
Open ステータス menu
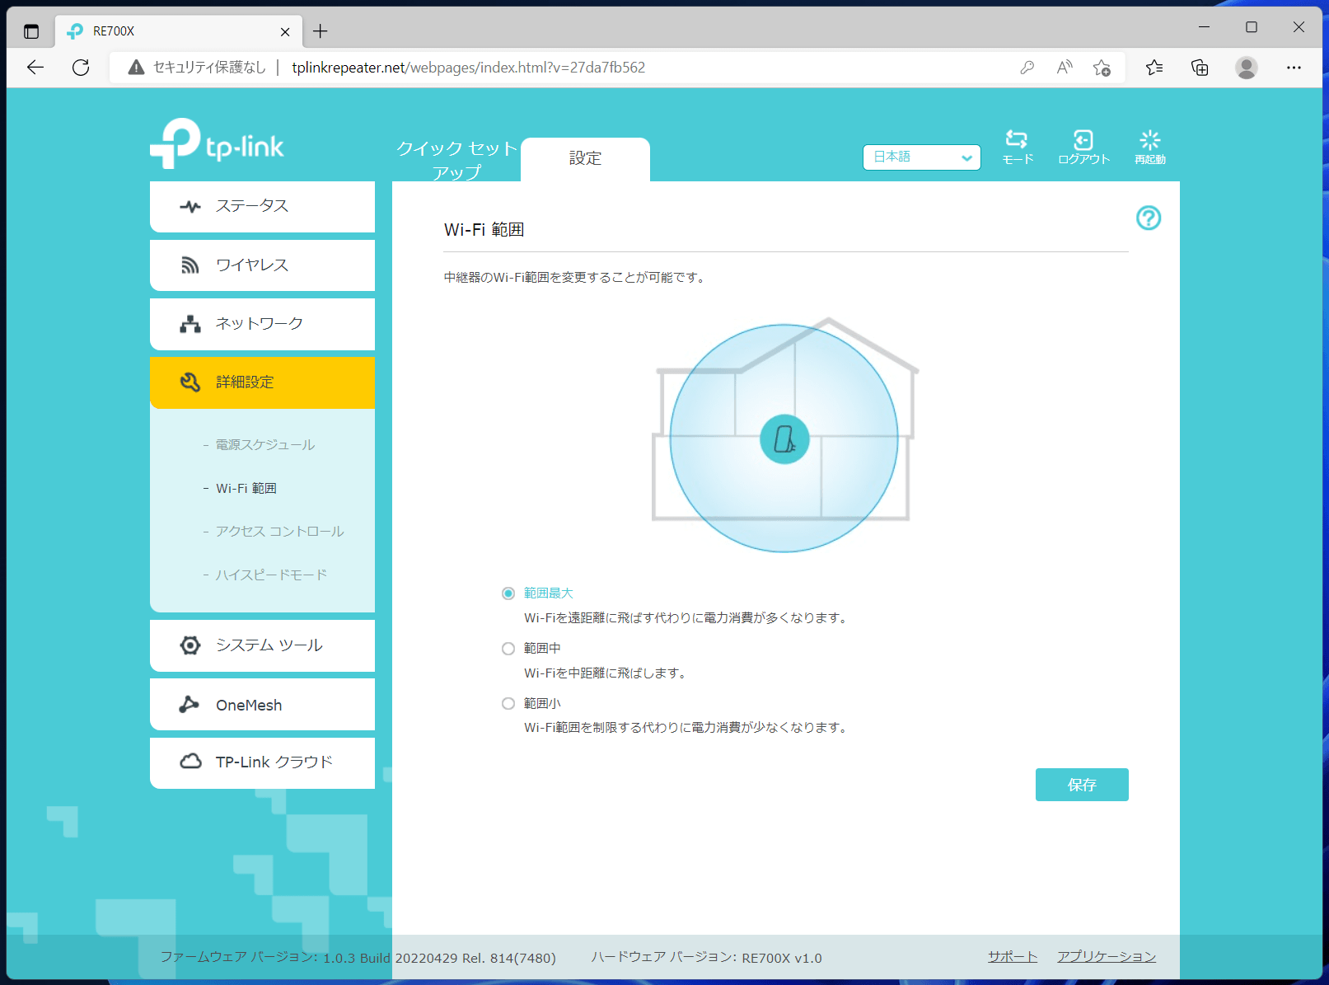(x=262, y=206)
